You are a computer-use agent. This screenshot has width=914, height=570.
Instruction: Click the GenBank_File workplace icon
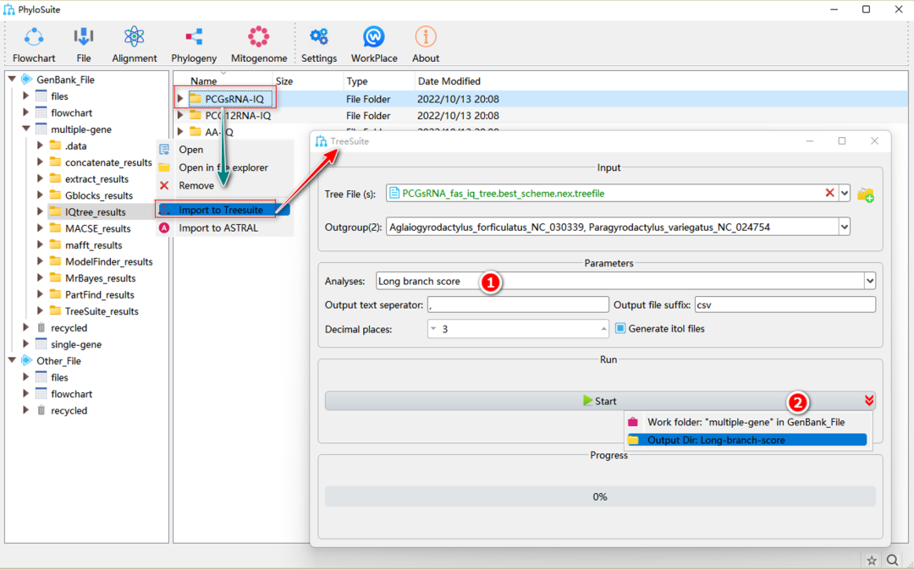click(x=26, y=79)
